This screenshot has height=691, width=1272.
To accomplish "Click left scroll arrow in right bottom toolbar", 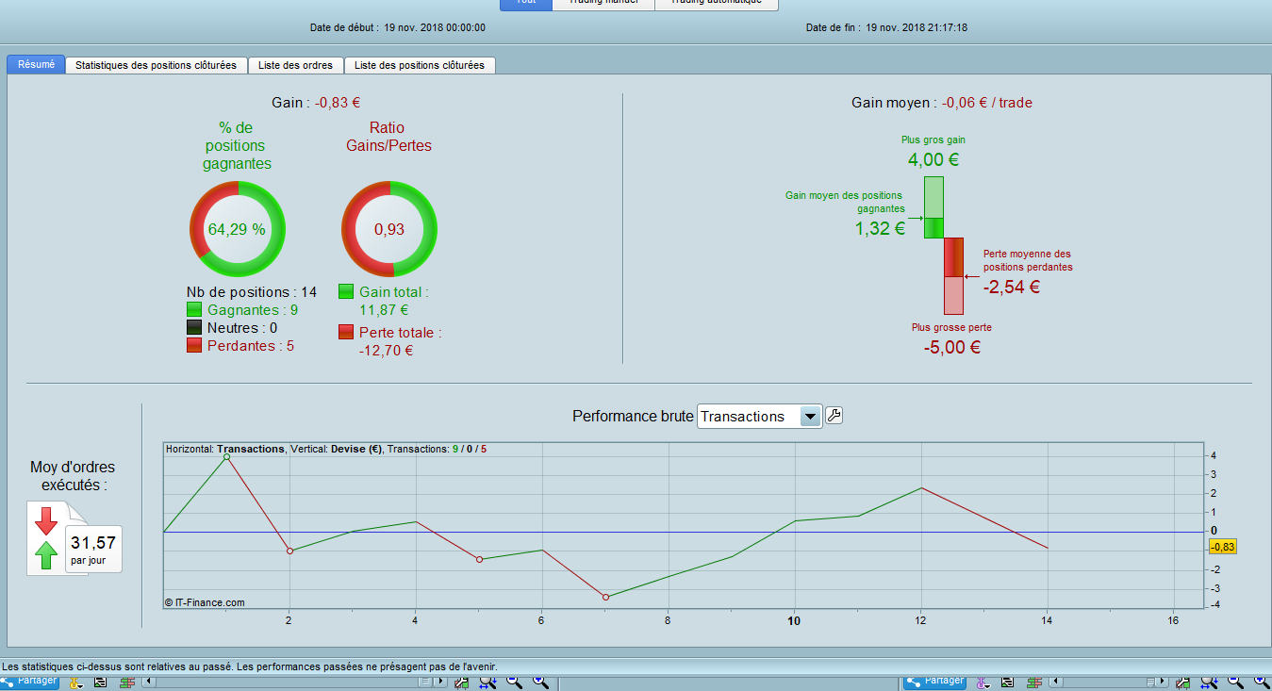I will click(1056, 683).
